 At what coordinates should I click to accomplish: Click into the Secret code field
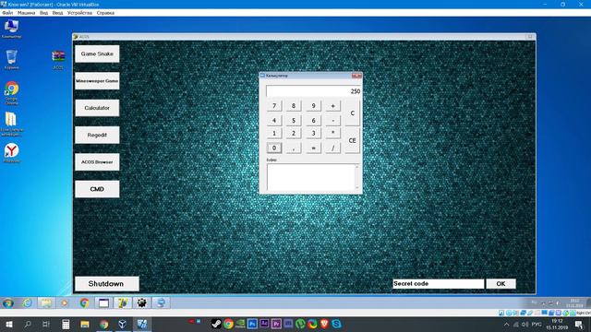(x=438, y=284)
